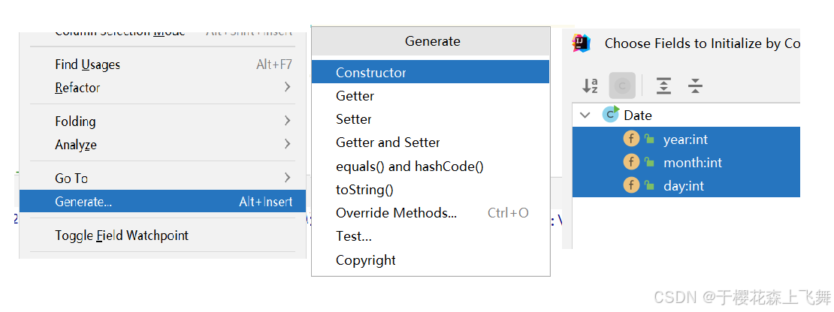Click the sort alphabetically icon
This screenshot has width=834, height=312.
point(590,86)
